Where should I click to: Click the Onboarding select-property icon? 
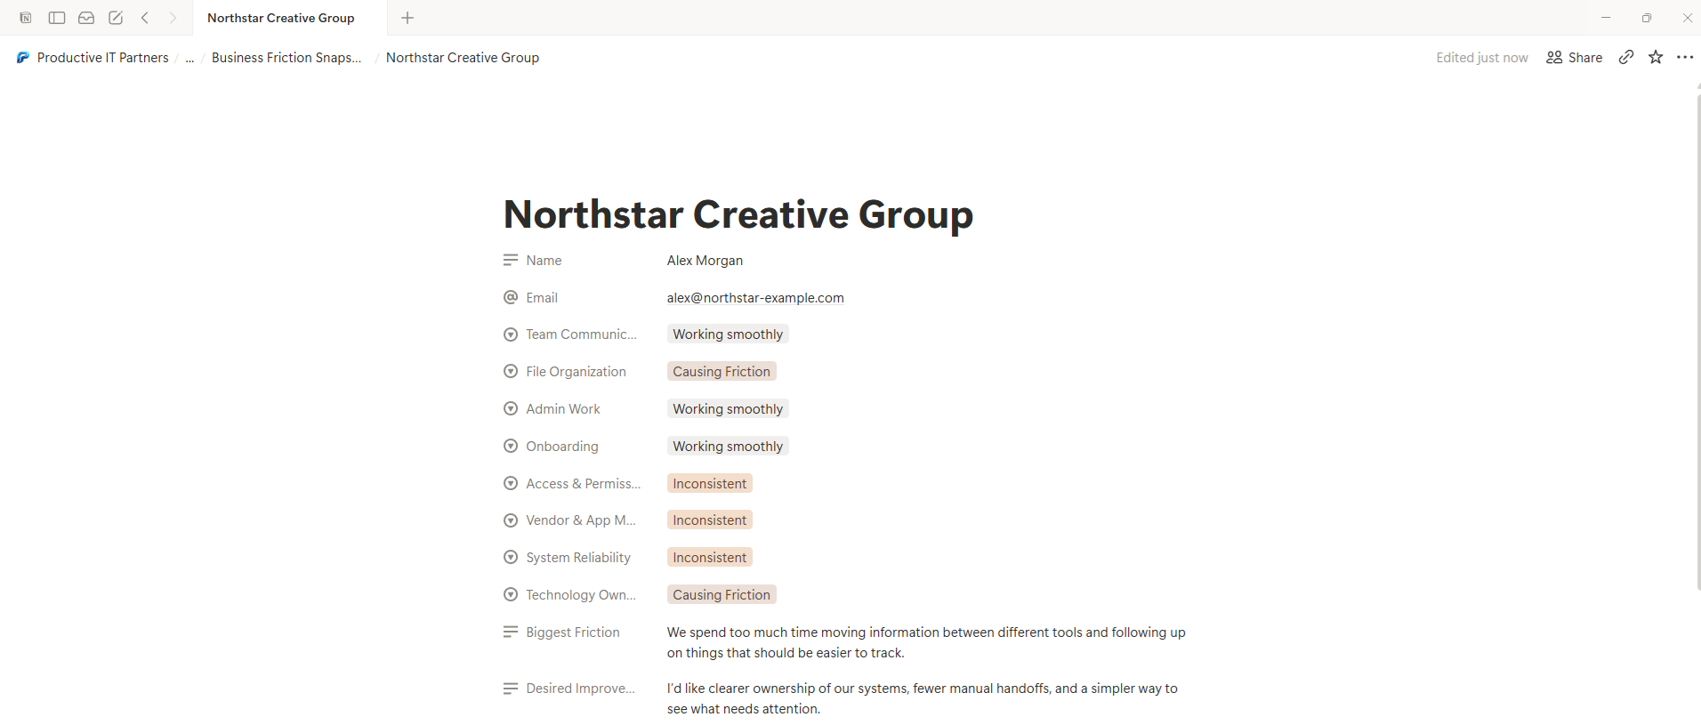[511, 446]
